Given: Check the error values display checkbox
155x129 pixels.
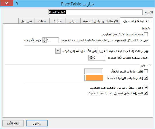Looking at the screenshot, I should pos(146,71).
